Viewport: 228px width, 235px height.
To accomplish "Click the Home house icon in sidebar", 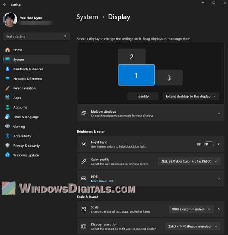I will [x=8, y=50].
